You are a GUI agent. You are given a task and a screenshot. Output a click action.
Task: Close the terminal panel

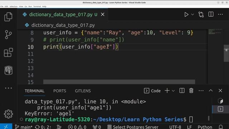220,91
